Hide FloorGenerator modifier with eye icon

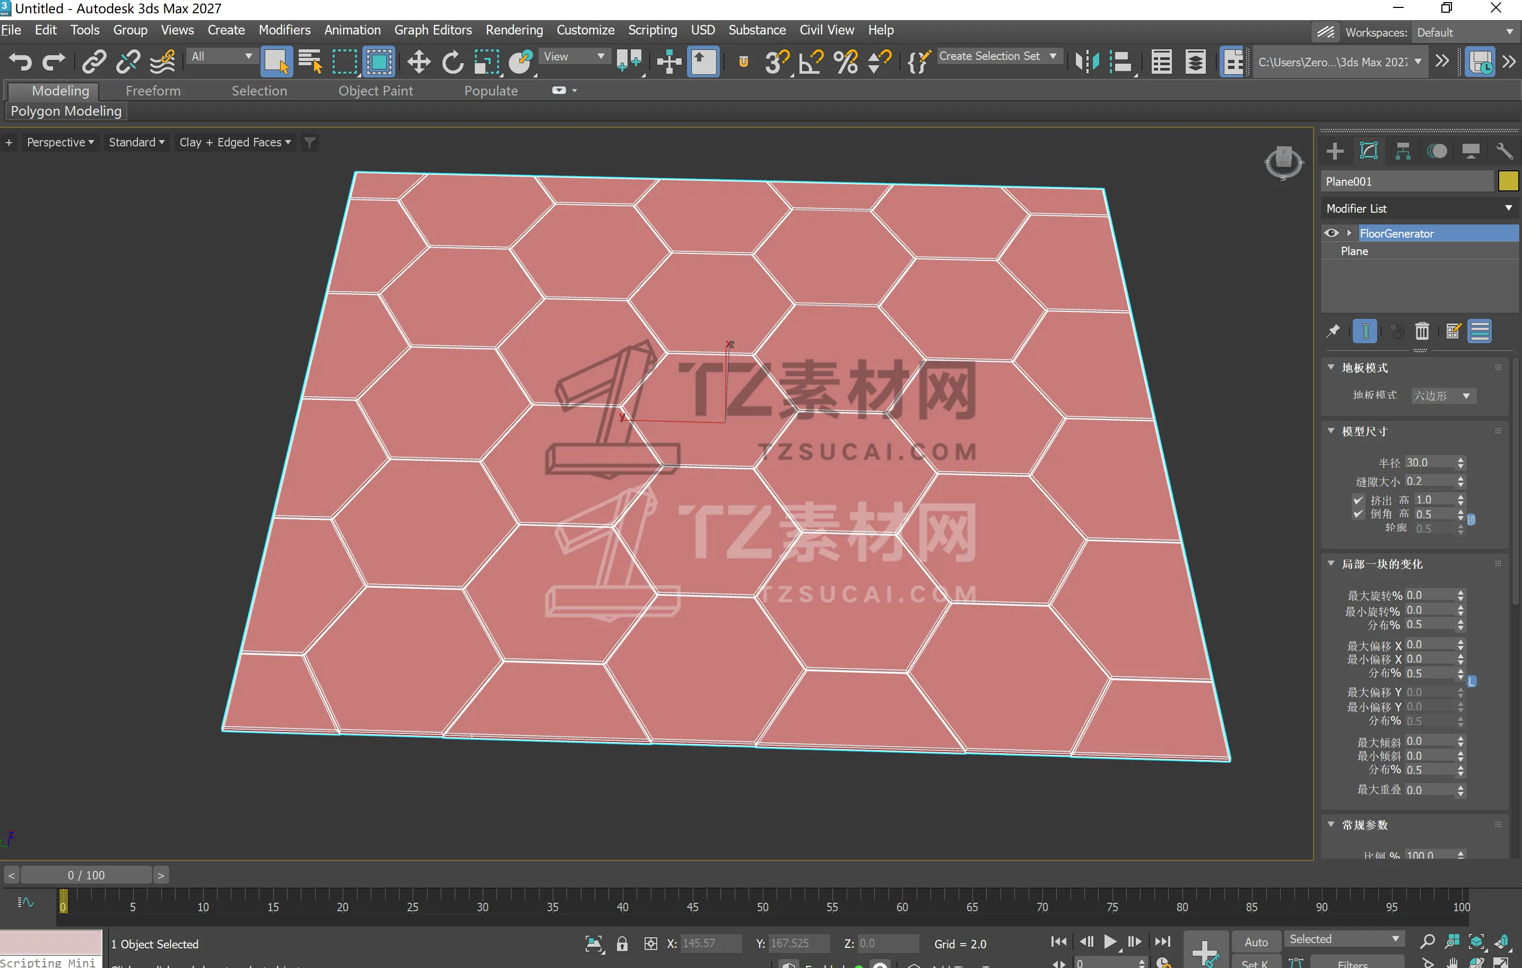pyautogui.click(x=1331, y=233)
